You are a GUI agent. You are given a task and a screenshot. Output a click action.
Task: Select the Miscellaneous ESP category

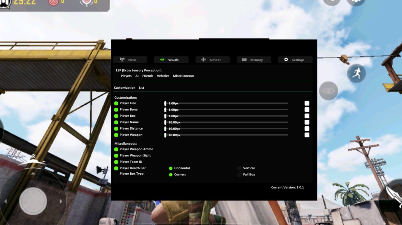click(184, 76)
